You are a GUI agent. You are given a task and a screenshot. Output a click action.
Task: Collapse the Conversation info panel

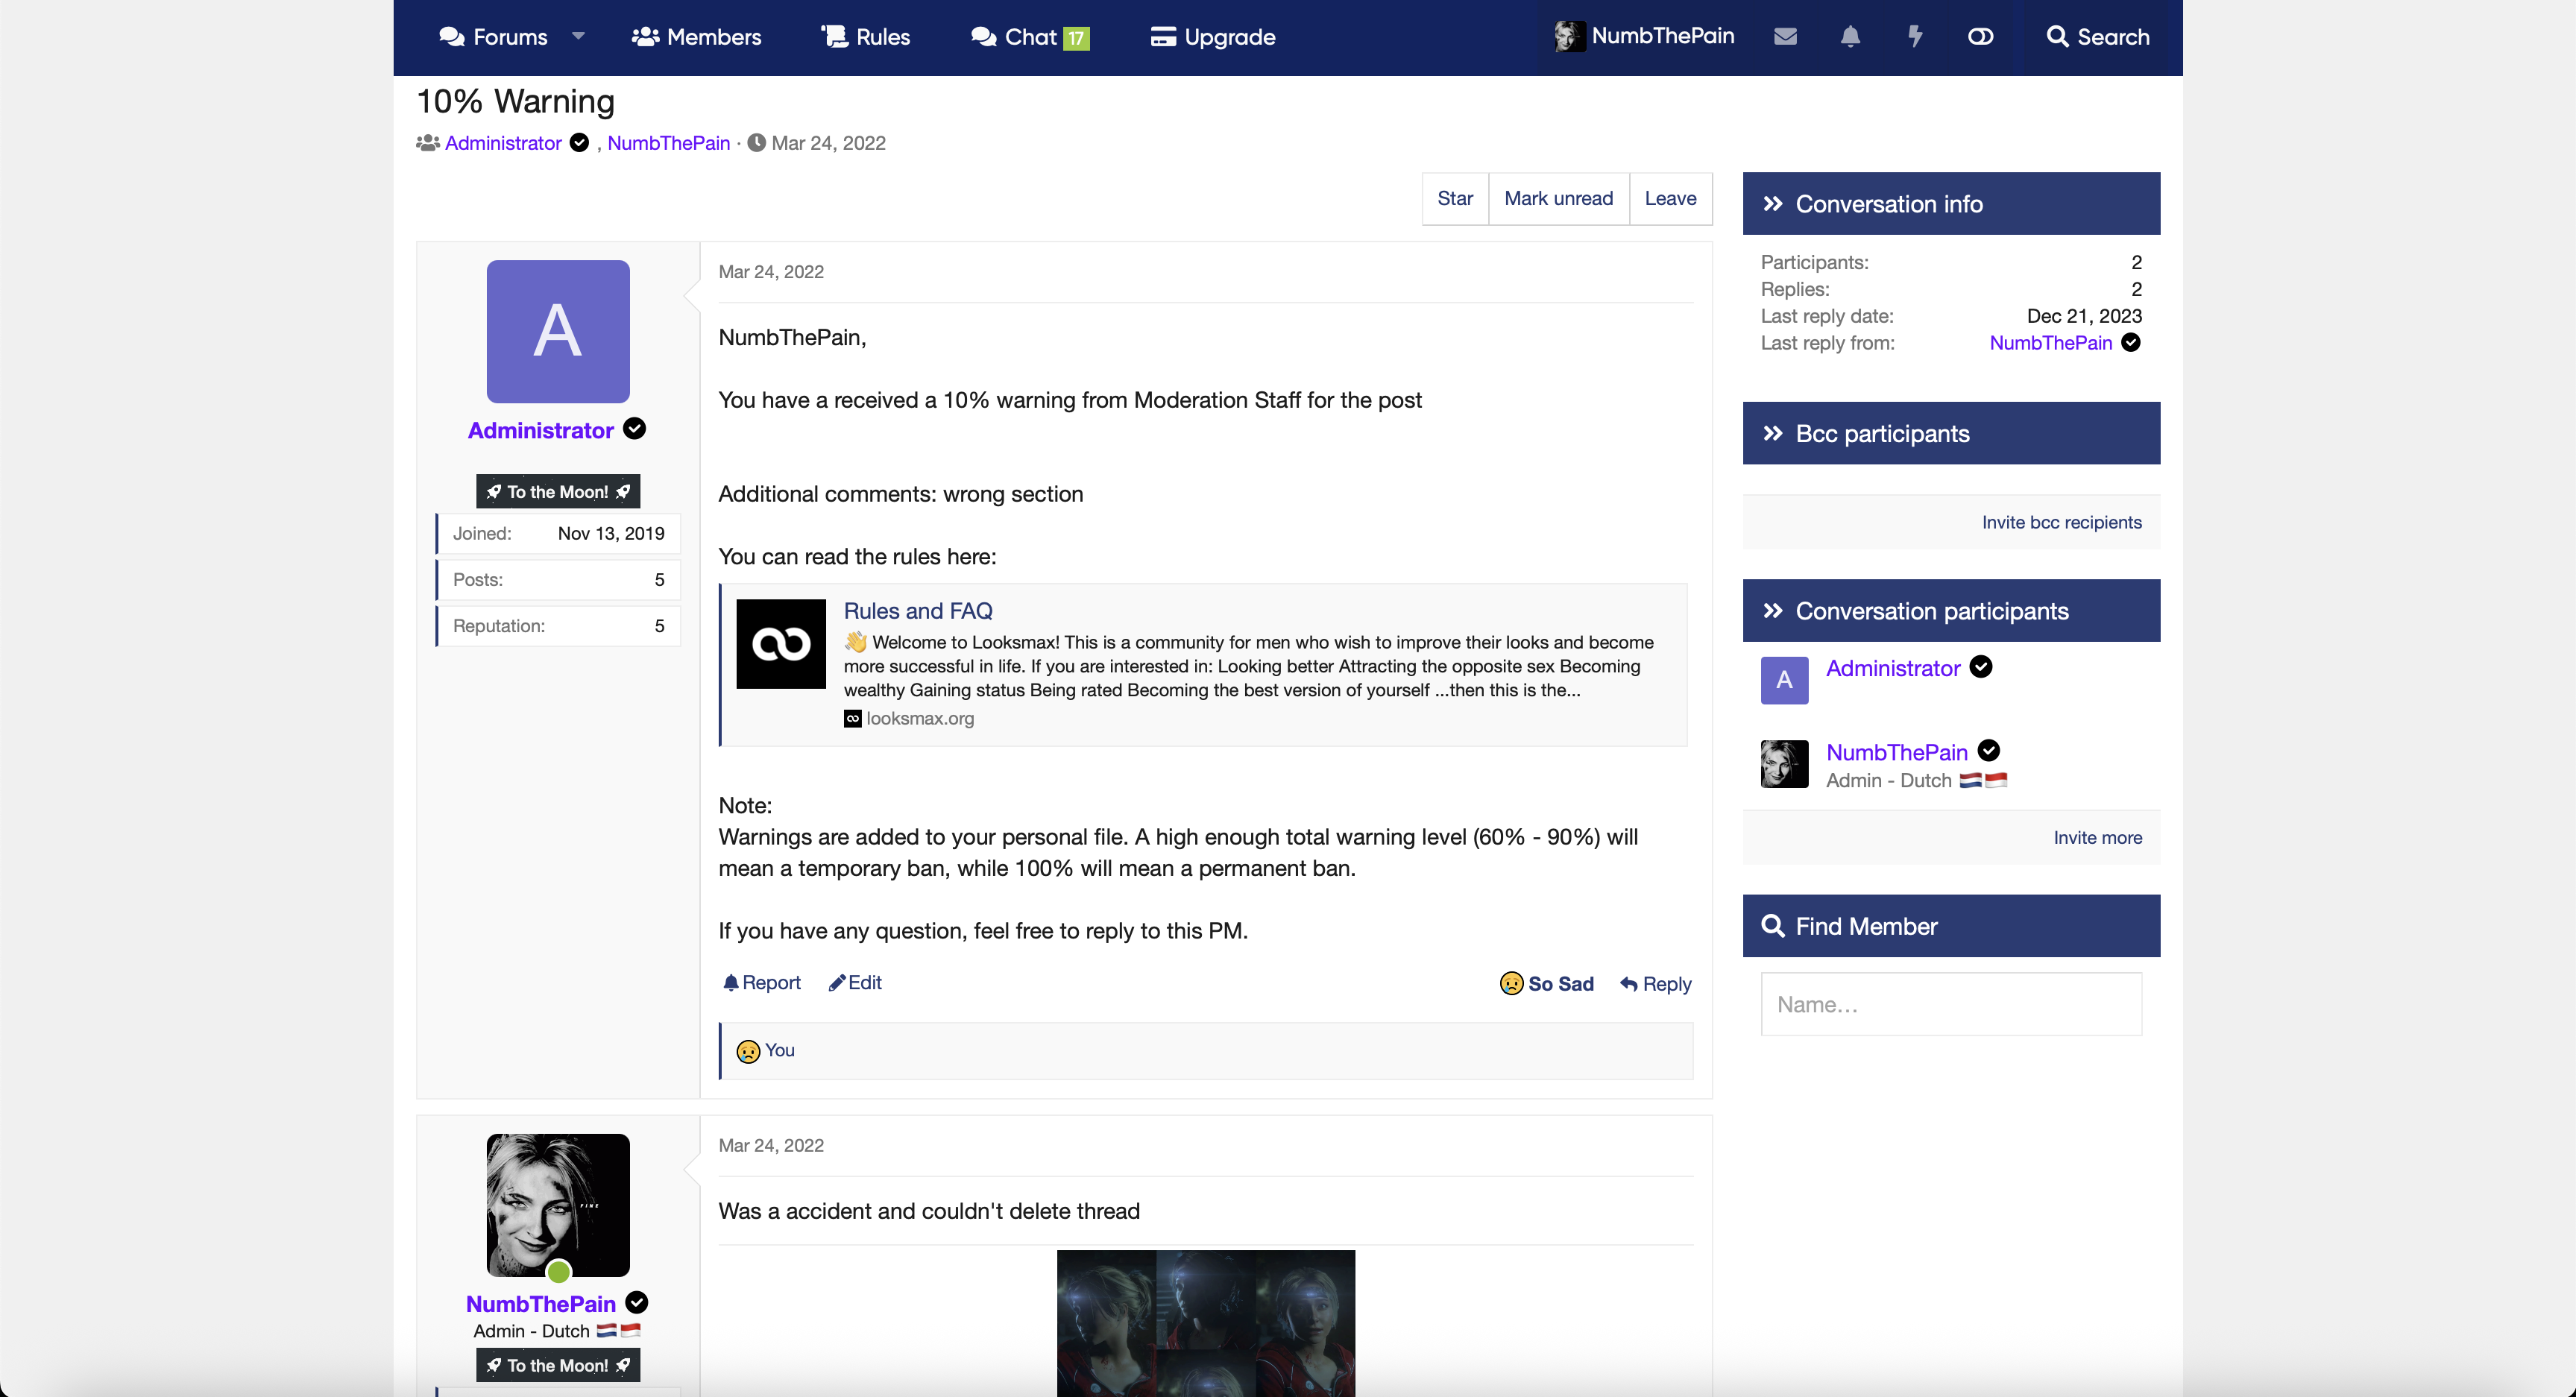tap(1951, 204)
